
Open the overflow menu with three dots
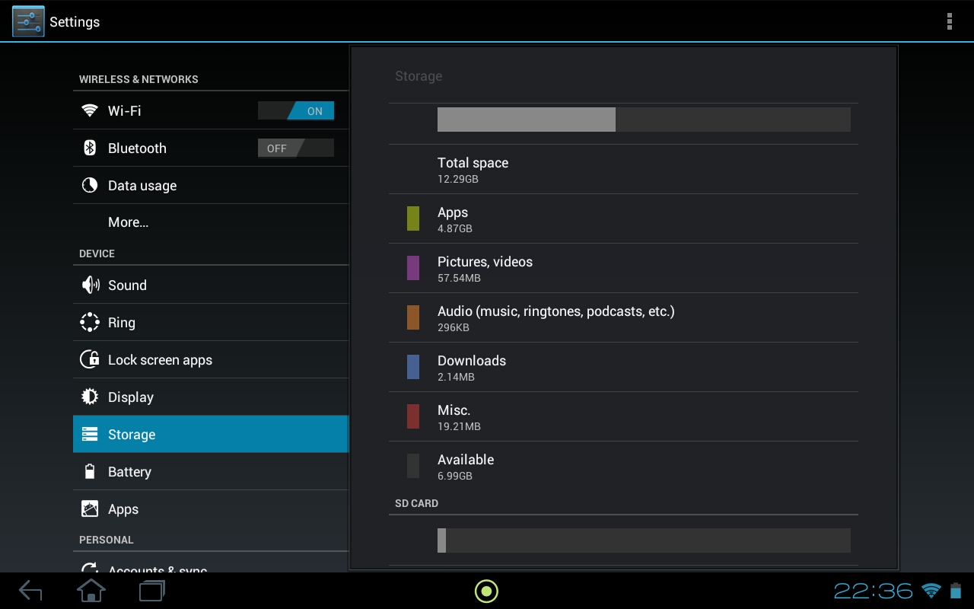coord(949,21)
